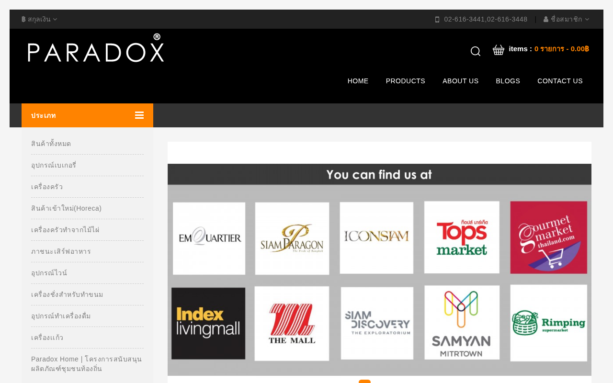613x383 pixels.
Task: Click the member user icon
Action: coord(546,19)
